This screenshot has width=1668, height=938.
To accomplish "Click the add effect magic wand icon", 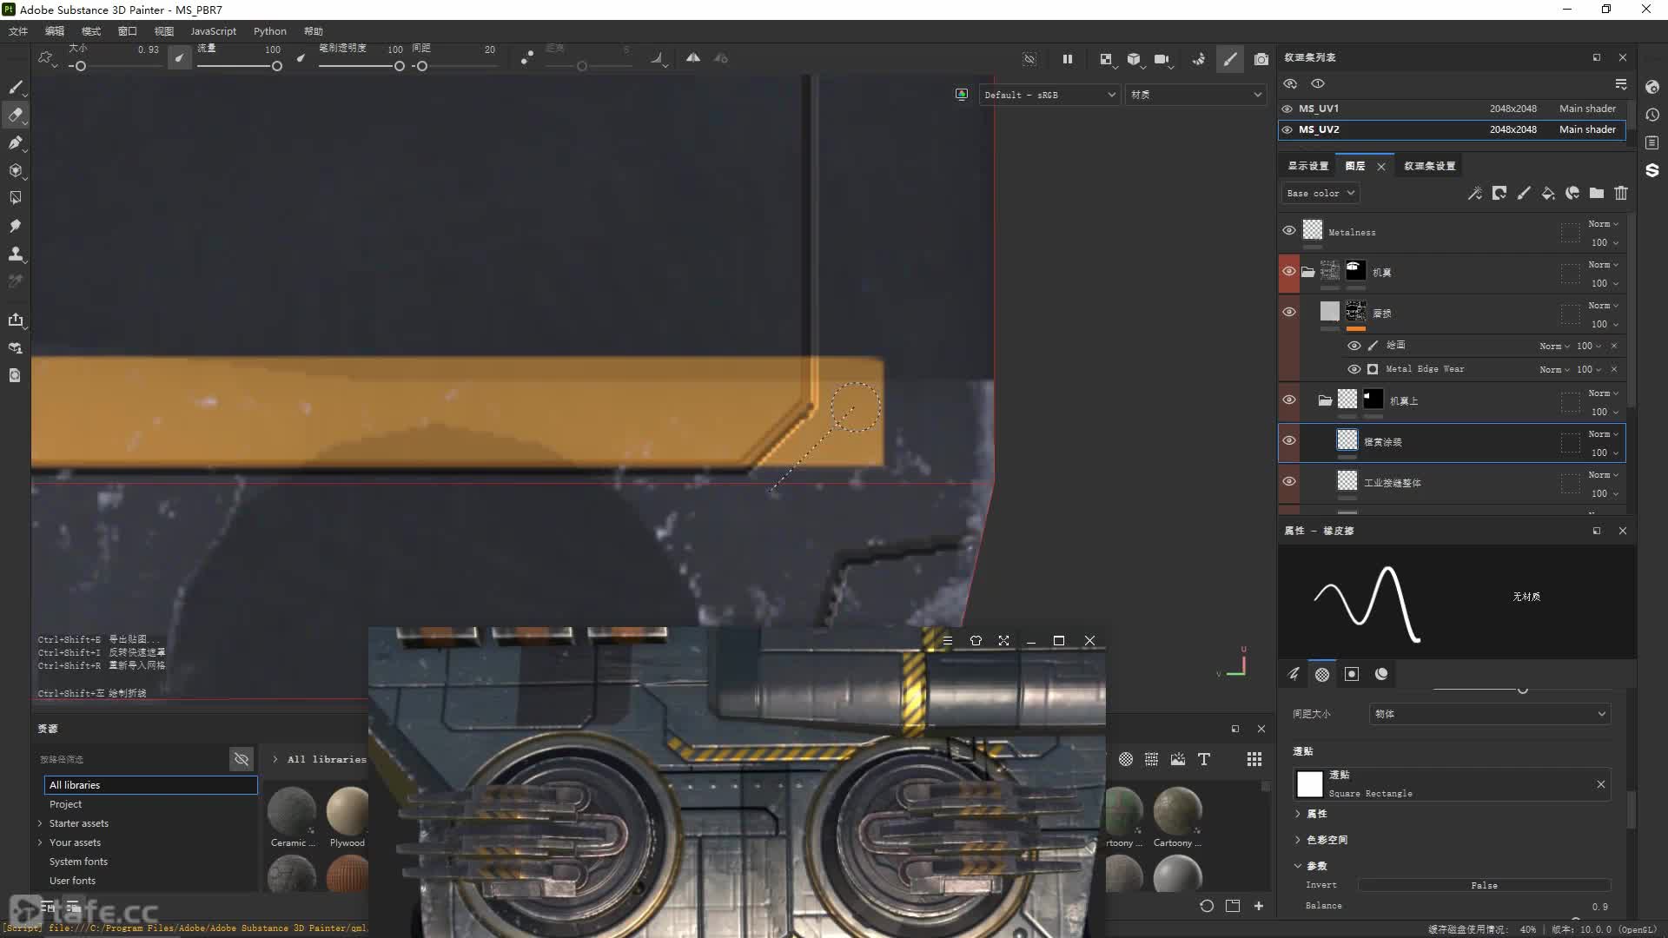I will coord(1474,193).
